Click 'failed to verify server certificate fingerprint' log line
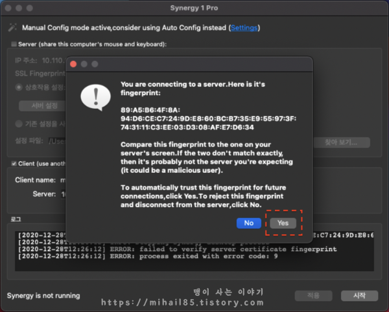Viewport: 389px width, 312px height. tap(177, 249)
